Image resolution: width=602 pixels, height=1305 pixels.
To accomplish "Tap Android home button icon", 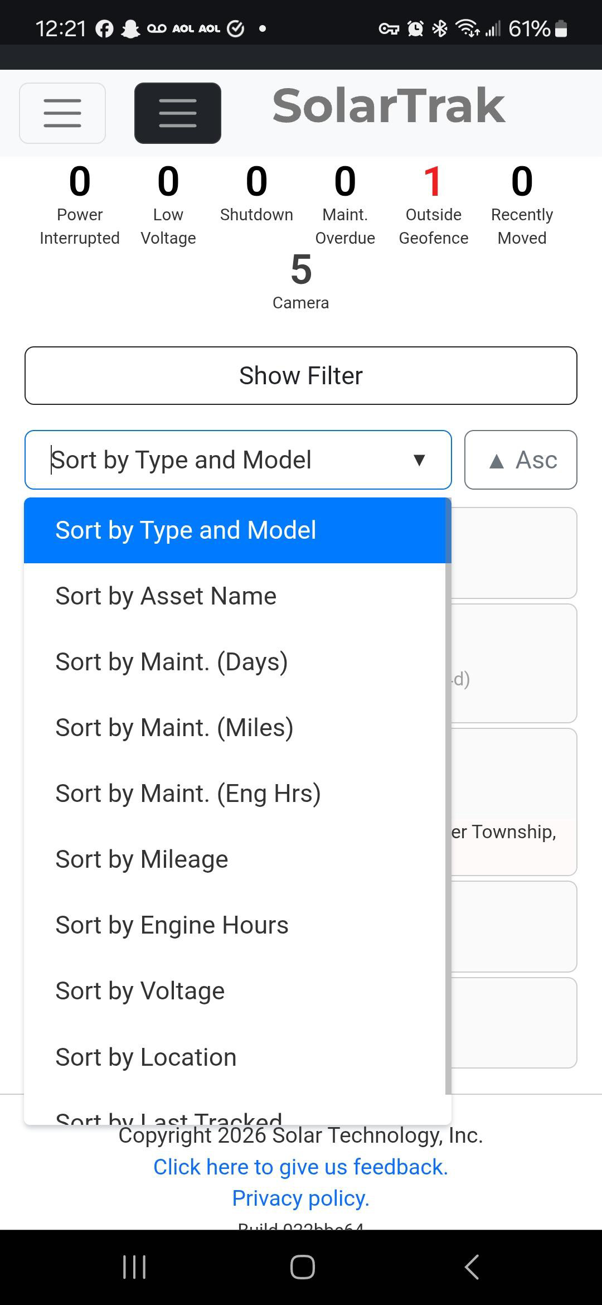I will 302,1267.
